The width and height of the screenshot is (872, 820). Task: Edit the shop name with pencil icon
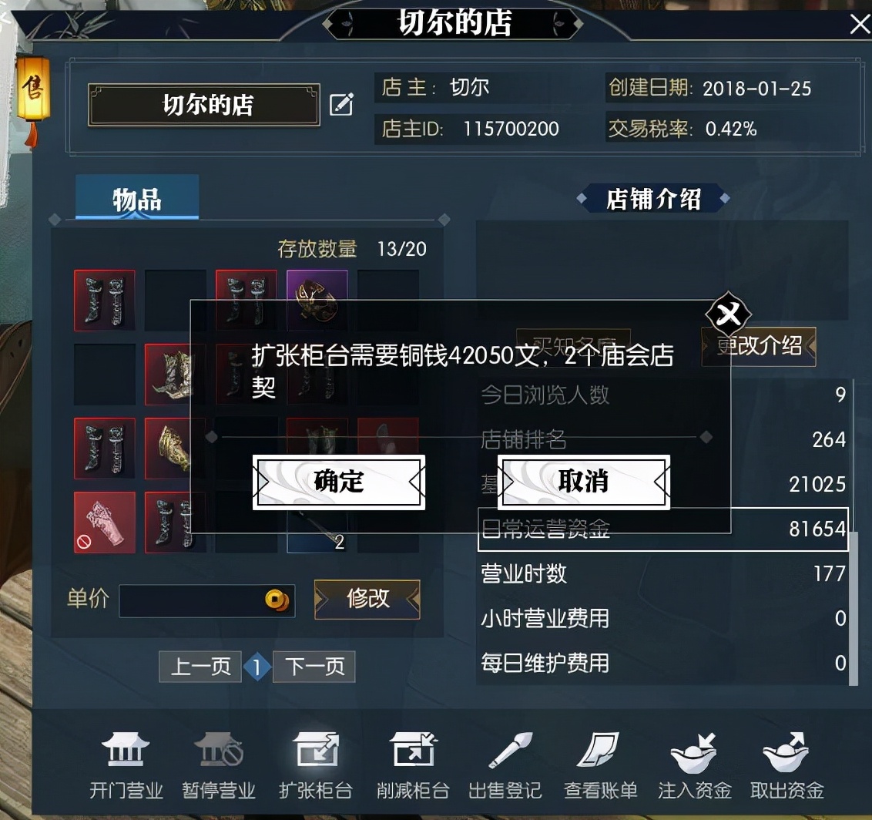[x=341, y=105]
